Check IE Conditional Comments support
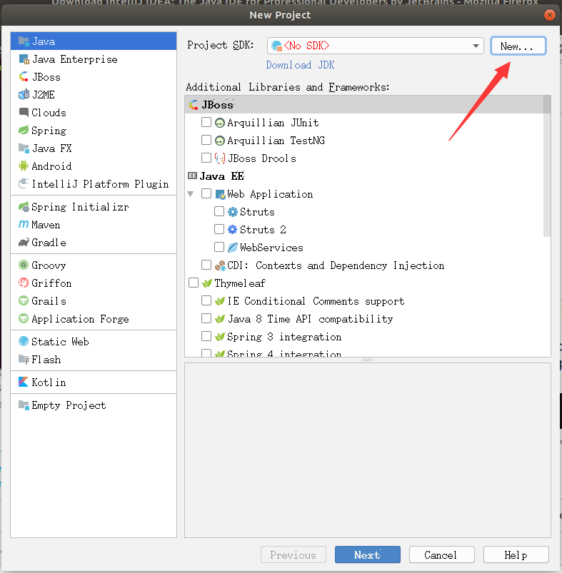 206,300
